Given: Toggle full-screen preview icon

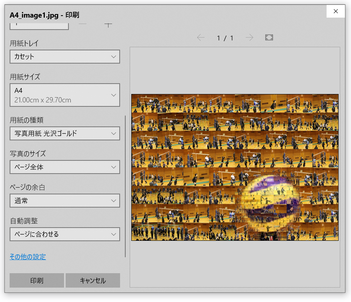Looking at the screenshot, I should pos(269,38).
